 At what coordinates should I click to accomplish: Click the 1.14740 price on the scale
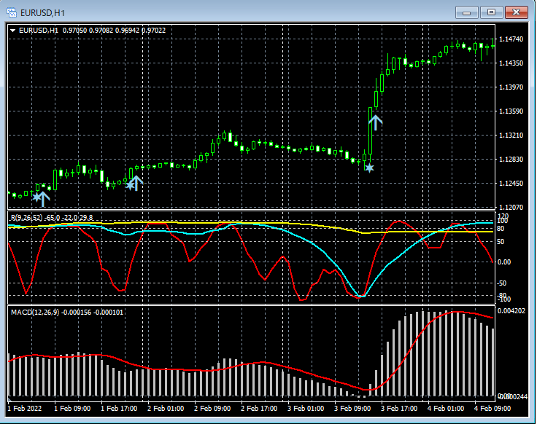click(x=511, y=39)
